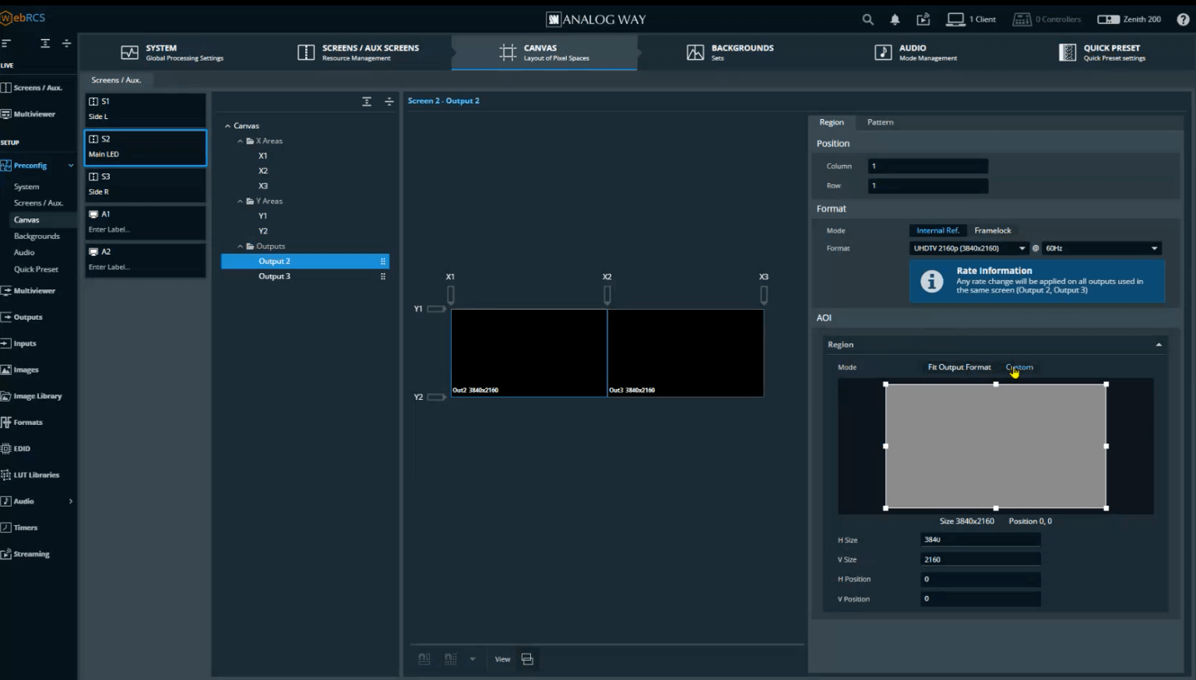Select Output 3 in the canvas tree
Viewport: 1196px width, 680px height.
tap(274, 276)
